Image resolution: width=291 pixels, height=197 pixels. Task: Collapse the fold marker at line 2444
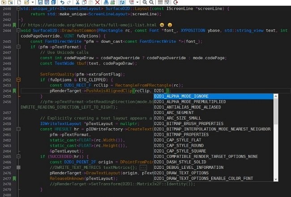[x=18, y=30]
